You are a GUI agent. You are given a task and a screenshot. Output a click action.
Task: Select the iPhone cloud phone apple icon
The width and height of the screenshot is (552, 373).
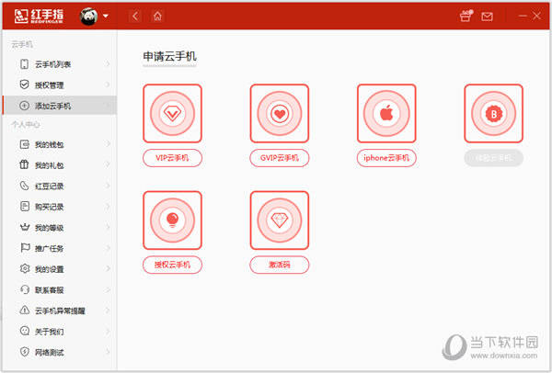point(386,114)
